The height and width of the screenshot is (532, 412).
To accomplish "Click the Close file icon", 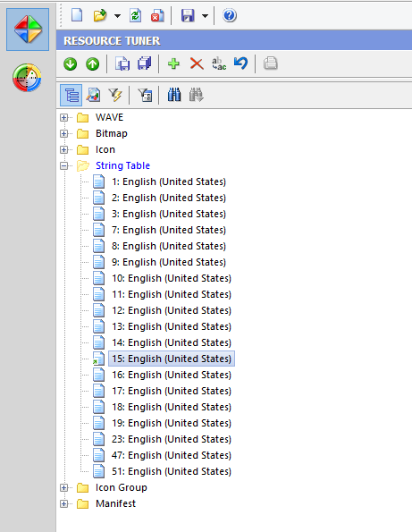I will [157, 15].
